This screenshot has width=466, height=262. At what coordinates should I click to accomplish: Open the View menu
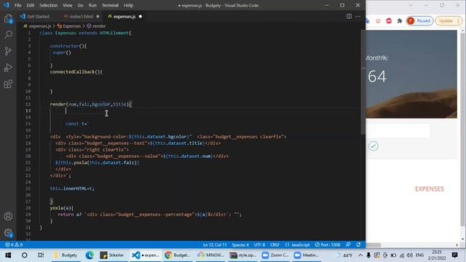pyautogui.click(x=68, y=5)
